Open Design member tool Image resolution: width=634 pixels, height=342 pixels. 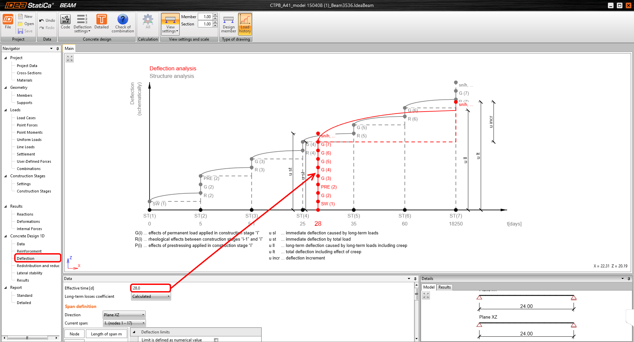(x=228, y=24)
